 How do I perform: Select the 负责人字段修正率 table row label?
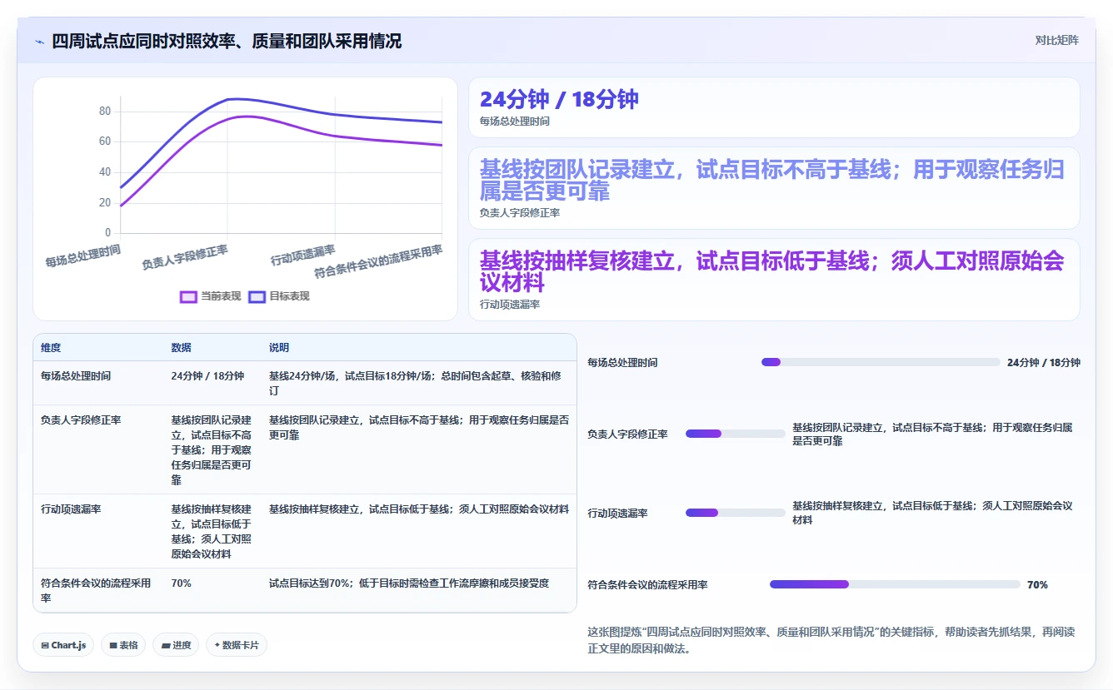[81, 420]
